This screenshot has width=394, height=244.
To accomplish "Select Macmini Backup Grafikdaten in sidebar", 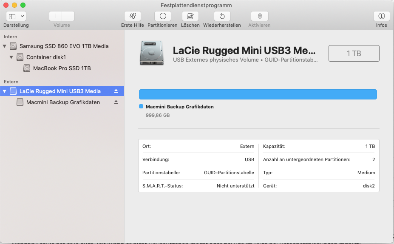I will click(63, 102).
